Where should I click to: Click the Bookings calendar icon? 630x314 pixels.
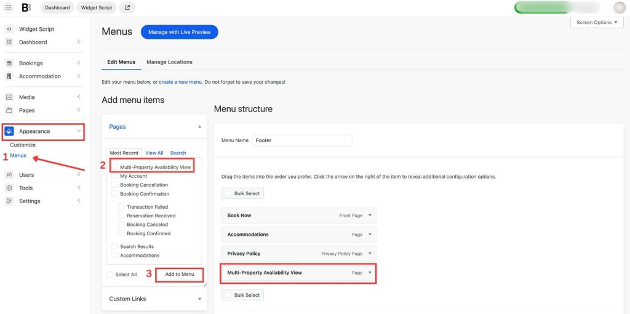pyautogui.click(x=9, y=63)
